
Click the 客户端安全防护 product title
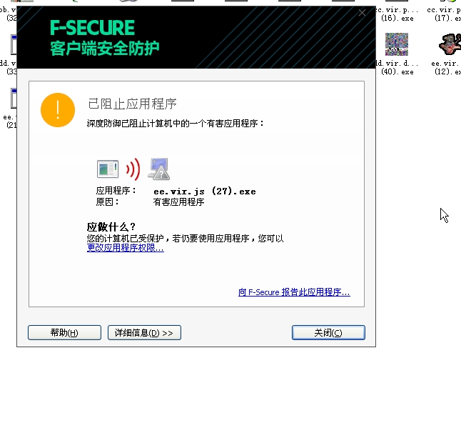105,49
